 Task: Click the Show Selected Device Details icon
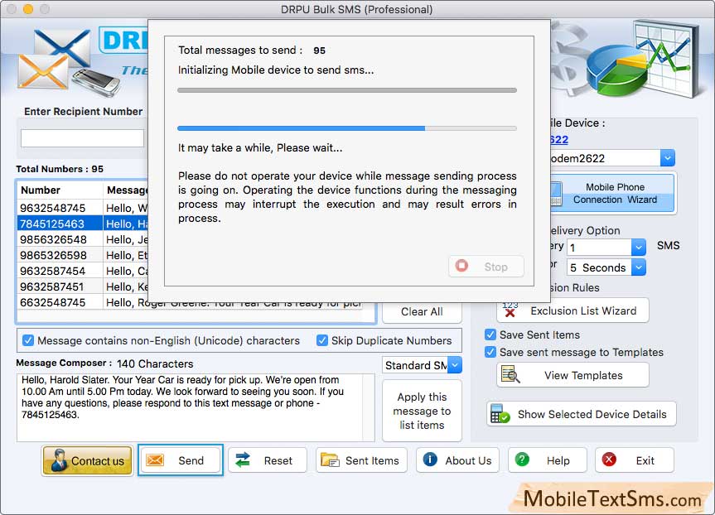click(x=500, y=413)
